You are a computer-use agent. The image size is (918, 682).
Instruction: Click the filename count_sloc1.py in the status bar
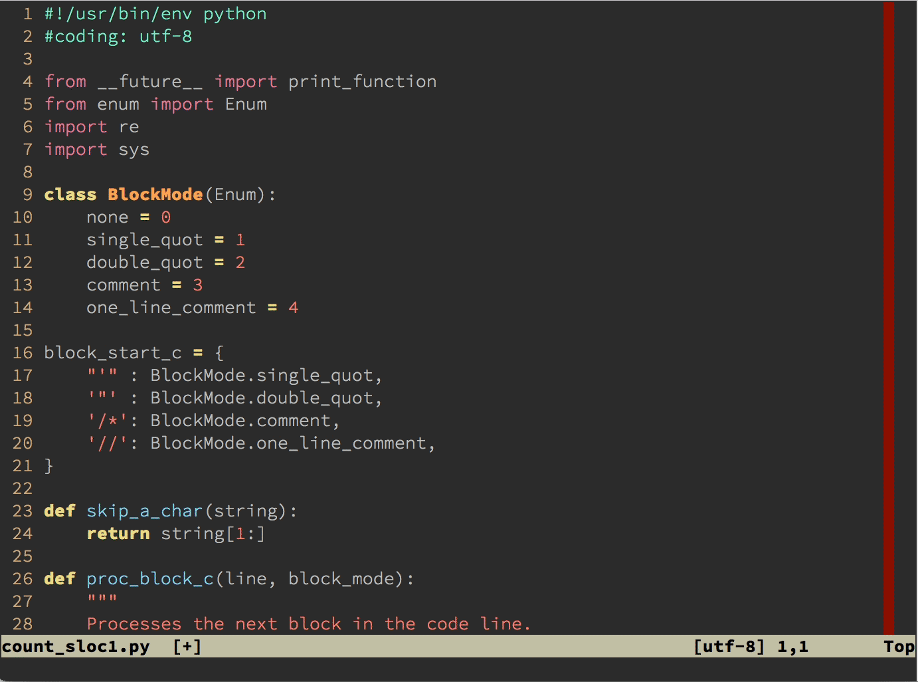coord(76,646)
